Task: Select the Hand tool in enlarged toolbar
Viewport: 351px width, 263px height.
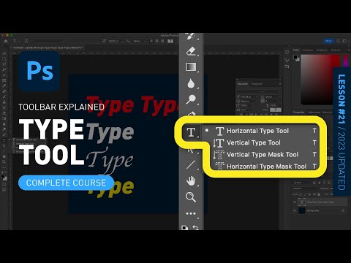Action: coord(191,181)
